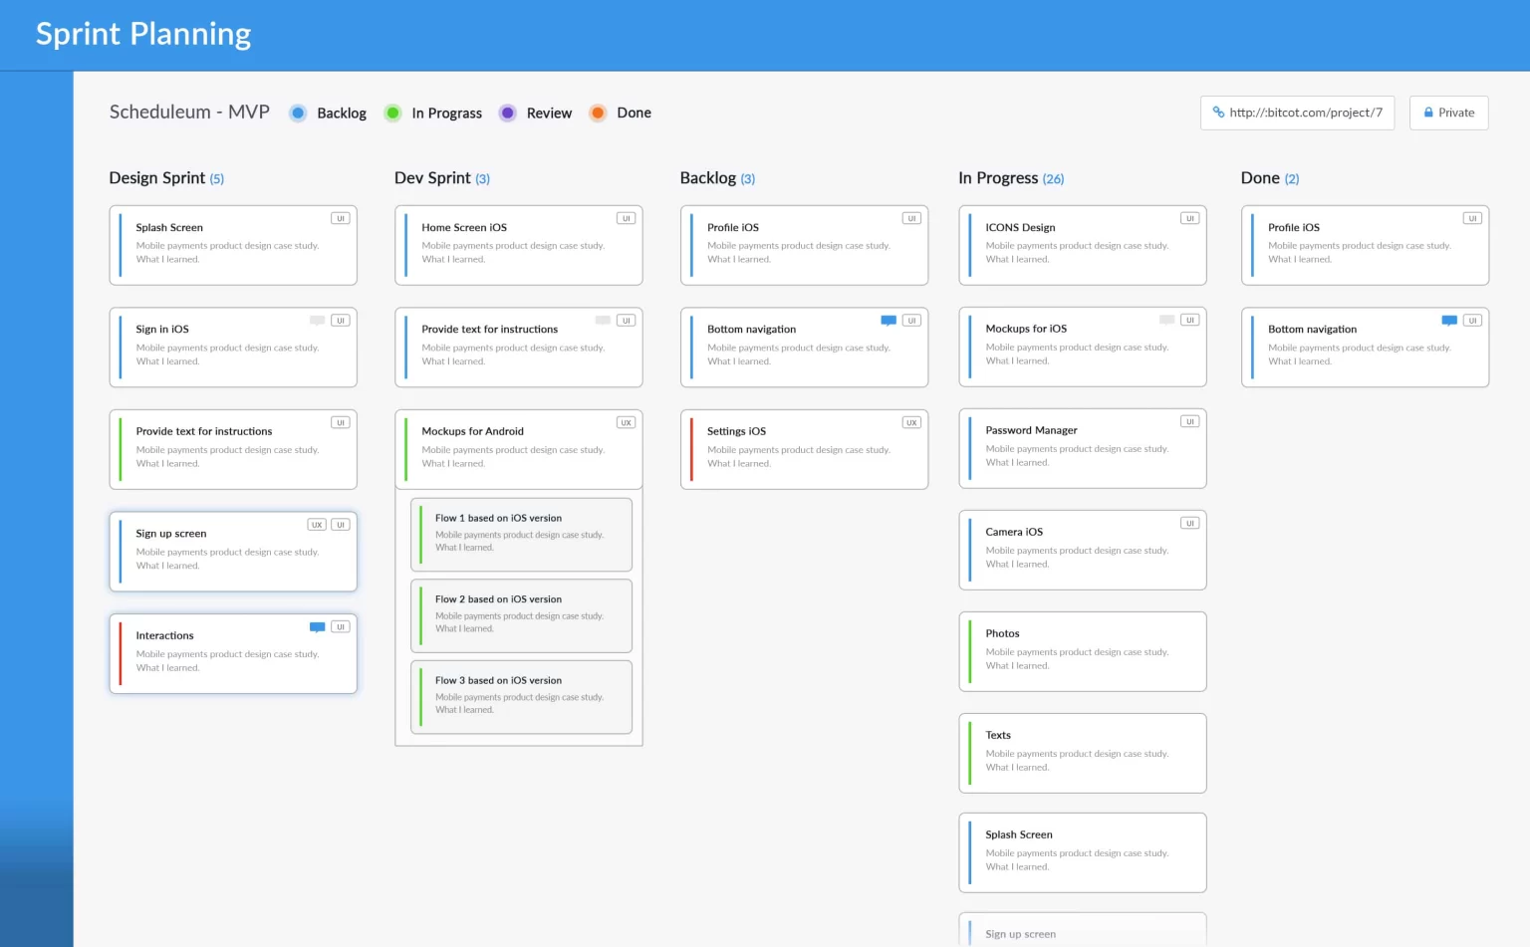The height and width of the screenshot is (947, 1530).
Task: Open the Design Sprint column header
Action: (x=157, y=178)
